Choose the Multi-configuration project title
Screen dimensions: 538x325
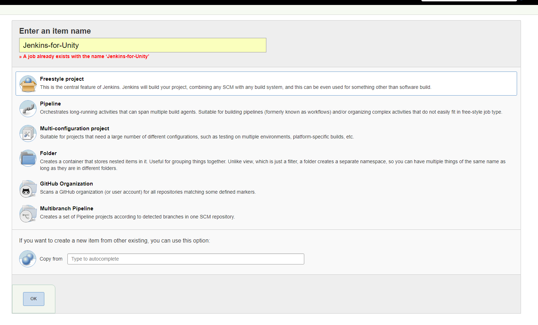74,129
